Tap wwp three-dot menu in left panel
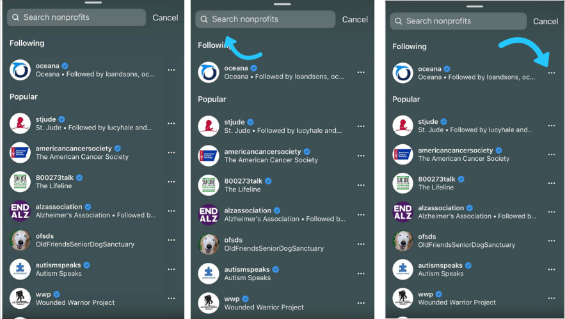 171,298
